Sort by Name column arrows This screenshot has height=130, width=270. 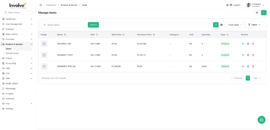pyautogui.click(x=65, y=35)
